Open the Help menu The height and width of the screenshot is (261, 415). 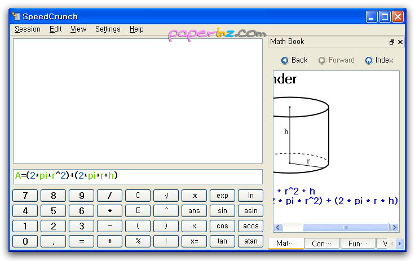click(x=136, y=29)
